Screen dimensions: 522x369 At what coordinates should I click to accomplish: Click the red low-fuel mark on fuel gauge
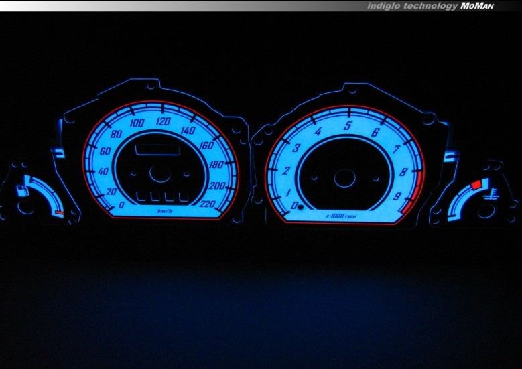click(x=60, y=213)
